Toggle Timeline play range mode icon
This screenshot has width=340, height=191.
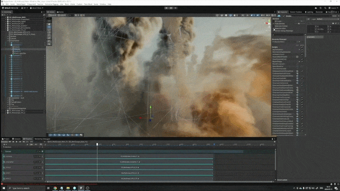27,142
